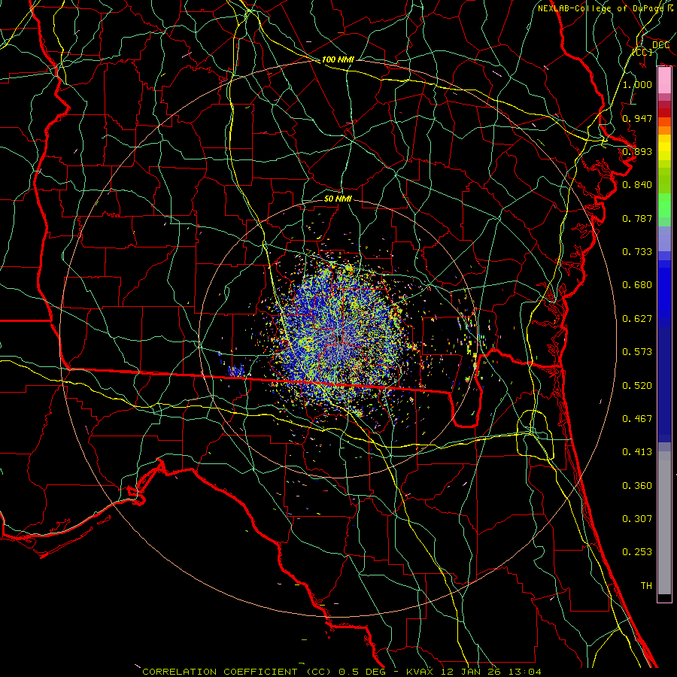Click the 100 NMI range ring label
The width and height of the screenshot is (677, 677).
point(338,59)
